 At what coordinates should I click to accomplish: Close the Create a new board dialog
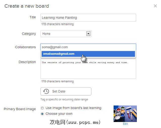(x=155, y=6)
